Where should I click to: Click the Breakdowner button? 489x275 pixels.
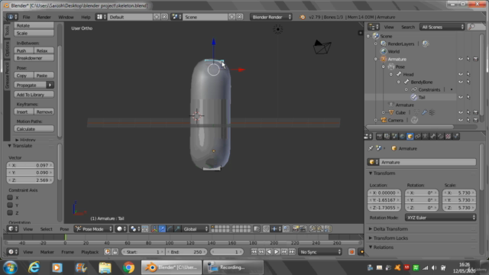click(34, 58)
